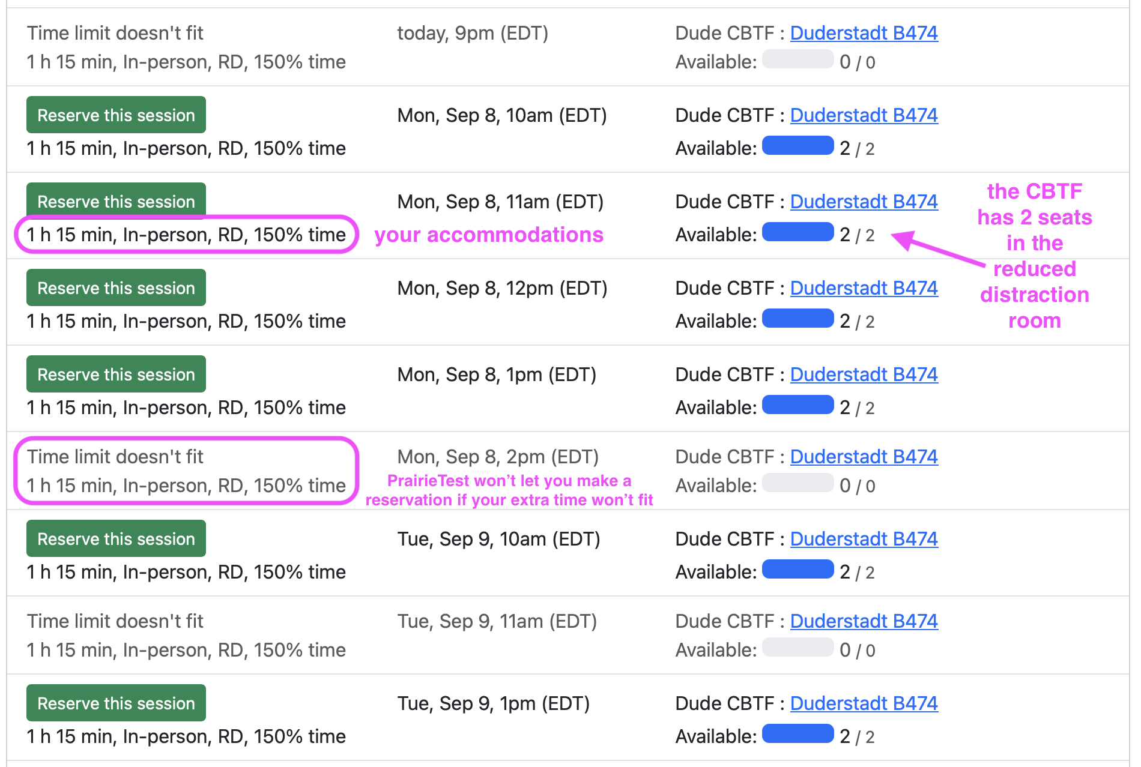
Task: Open Duderstadt B474 link for Sep 8 10am
Action: [864, 115]
